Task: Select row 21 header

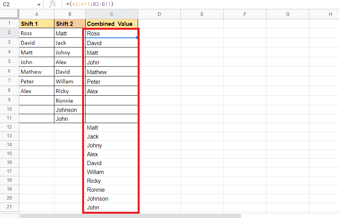Action: pos(9,207)
